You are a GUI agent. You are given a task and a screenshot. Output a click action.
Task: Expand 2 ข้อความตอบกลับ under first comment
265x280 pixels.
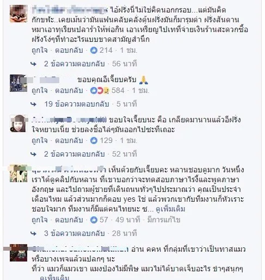[75, 64]
